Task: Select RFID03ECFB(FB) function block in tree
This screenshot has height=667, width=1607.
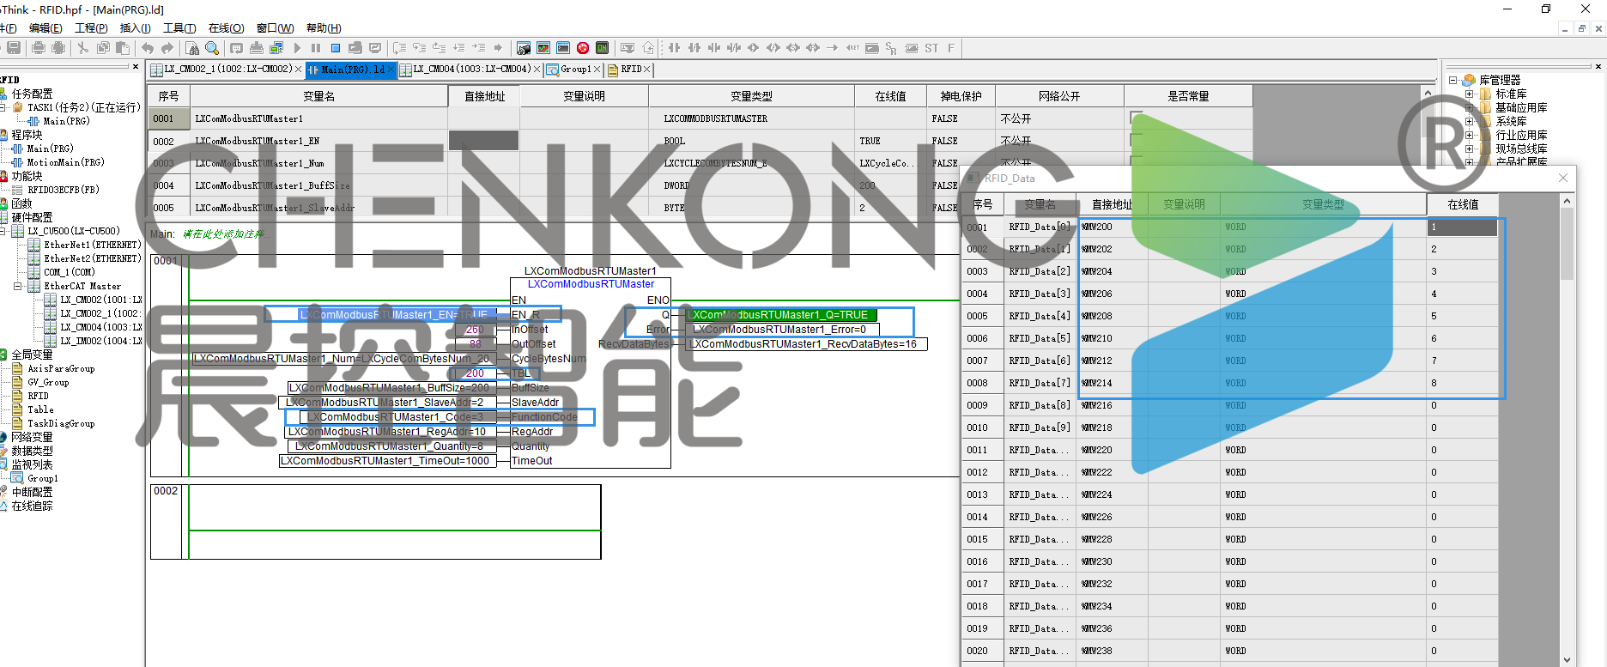Action: [64, 190]
